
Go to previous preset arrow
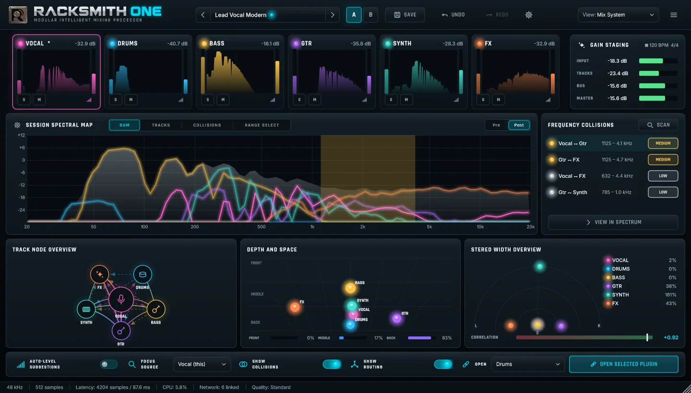[x=203, y=15]
